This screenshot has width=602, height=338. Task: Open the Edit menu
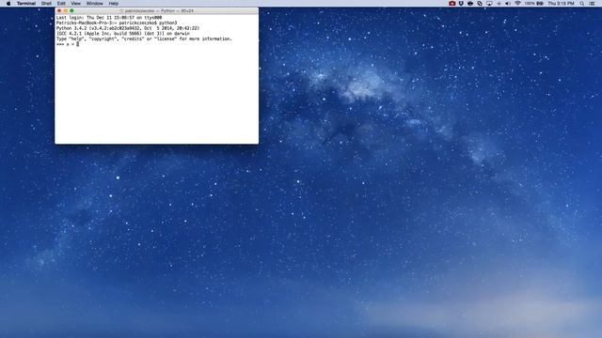(61, 4)
